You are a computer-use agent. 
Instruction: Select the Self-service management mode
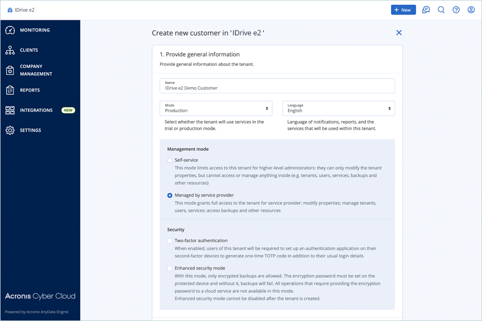pos(170,160)
